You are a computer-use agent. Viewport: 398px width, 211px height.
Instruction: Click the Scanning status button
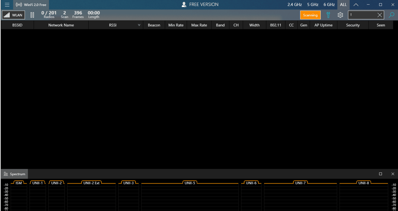(x=310, y=15)
